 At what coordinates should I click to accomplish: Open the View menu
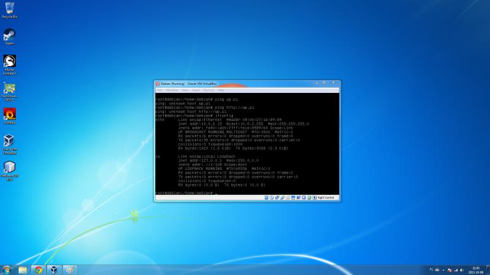coord(185,90)
